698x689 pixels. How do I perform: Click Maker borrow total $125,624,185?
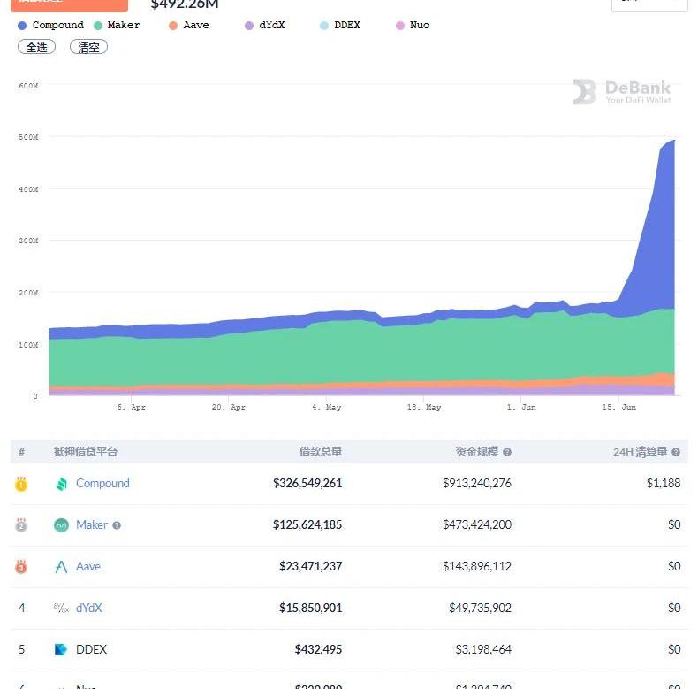tap(307, 524)
